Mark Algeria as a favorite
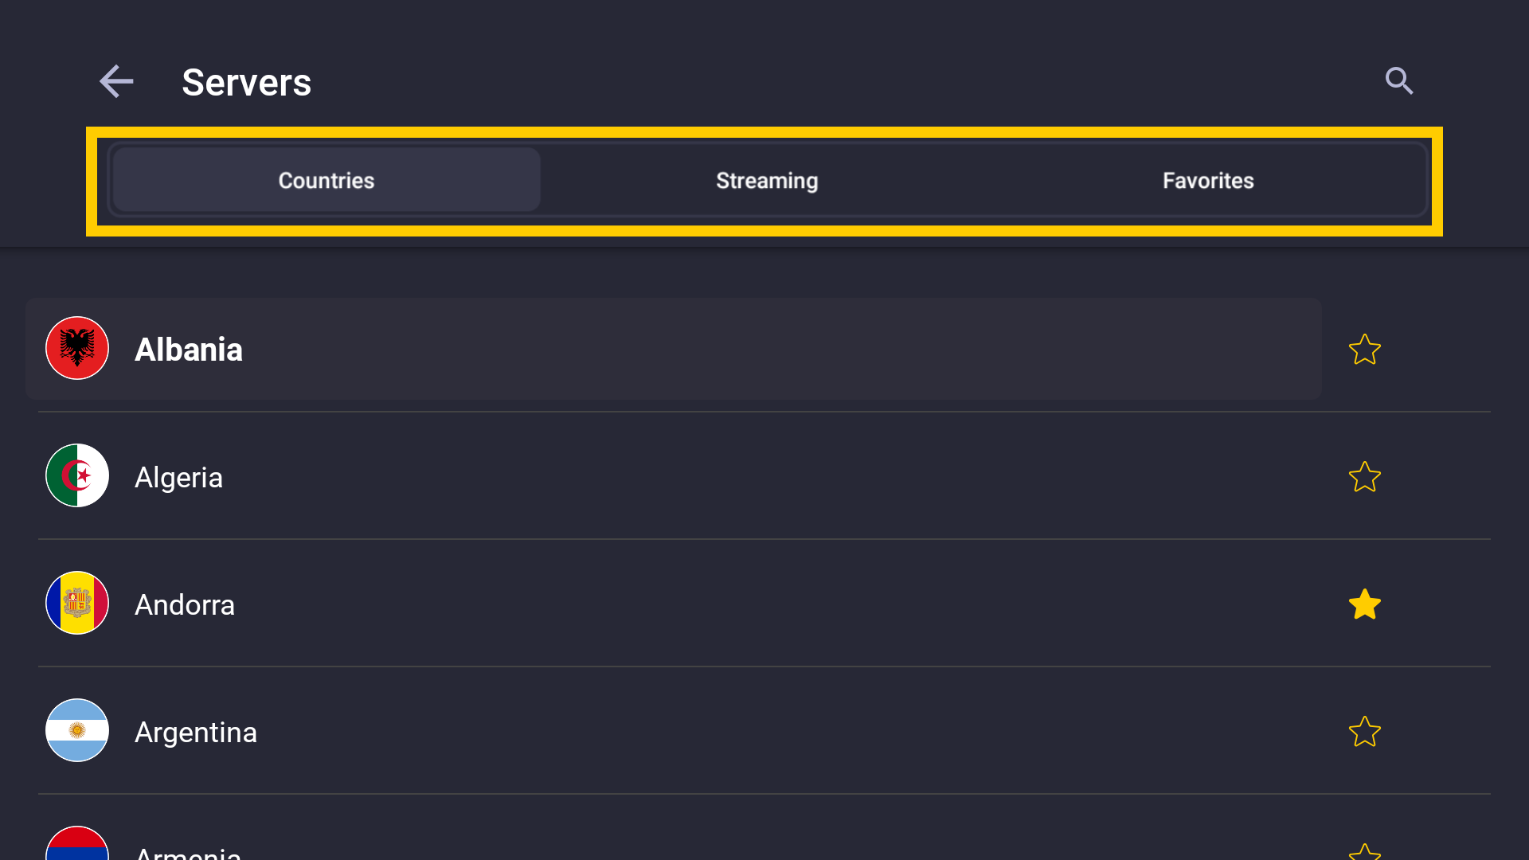 (x=1364, y=476)
